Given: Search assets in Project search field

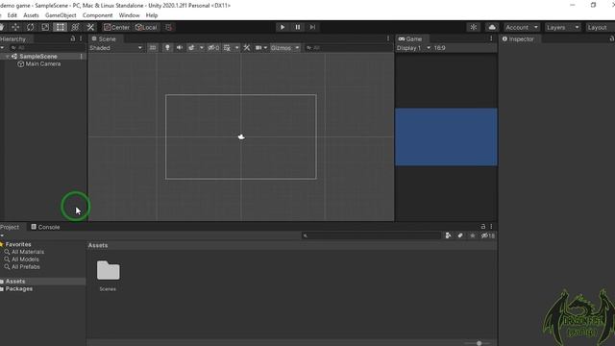Looking at the screenshot, I should 372,235.
